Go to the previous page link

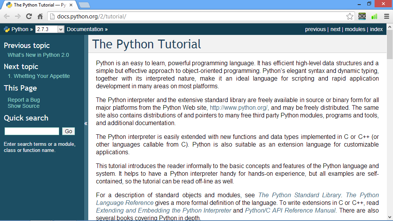tap(315, 29)
